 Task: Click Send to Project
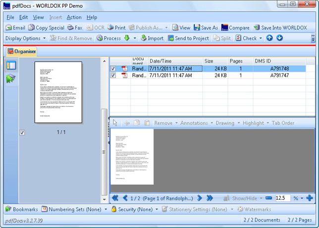tap(188, 38)
